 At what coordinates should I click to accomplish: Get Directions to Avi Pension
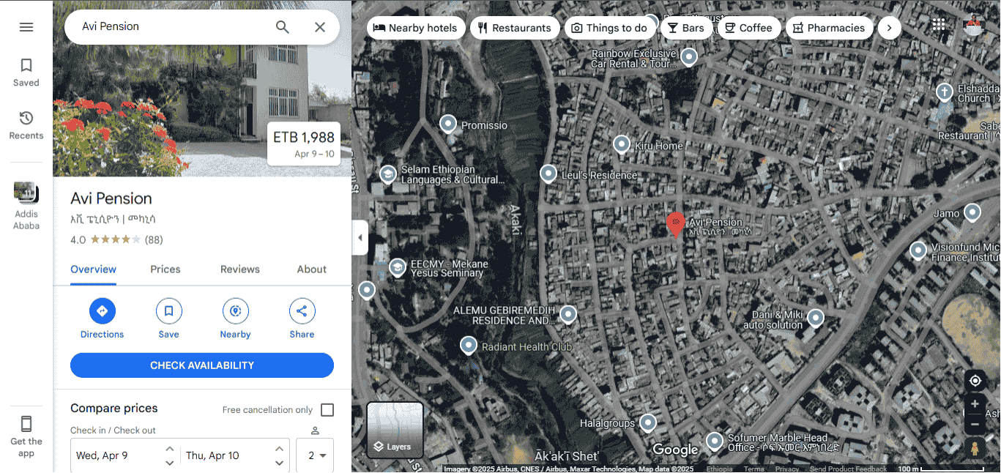tap(103, 319)
